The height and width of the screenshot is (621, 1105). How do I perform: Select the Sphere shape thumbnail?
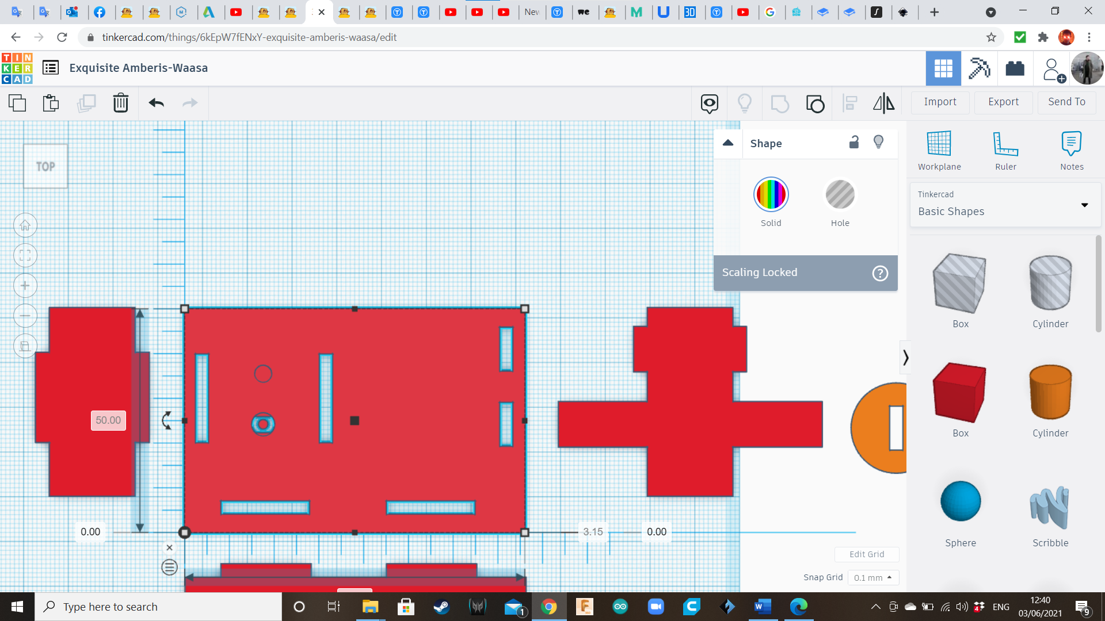(x=960, y=501)
